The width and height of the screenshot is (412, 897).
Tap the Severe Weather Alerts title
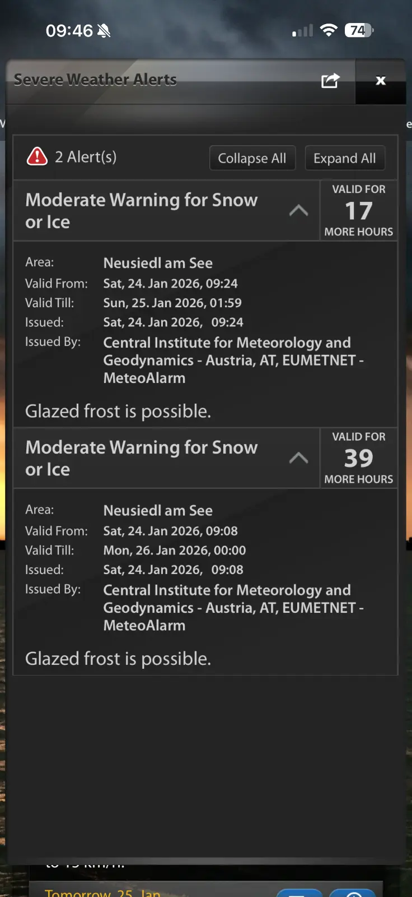[x=95, y=80]
